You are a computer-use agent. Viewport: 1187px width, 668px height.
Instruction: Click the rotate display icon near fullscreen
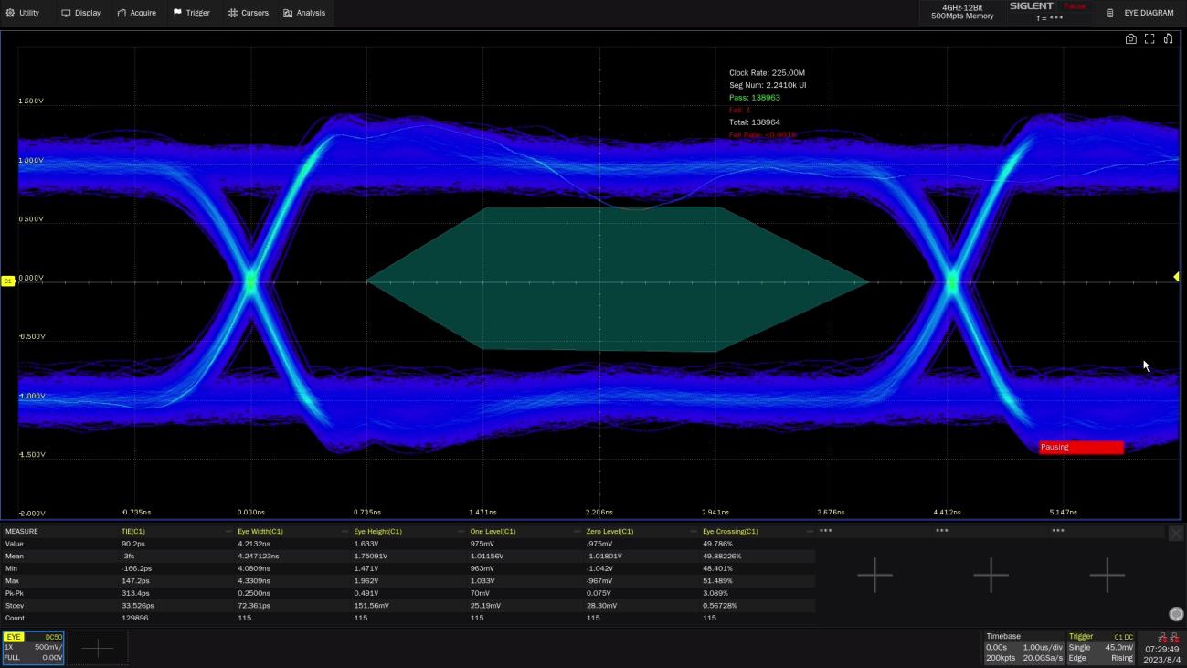[1168, 39]
